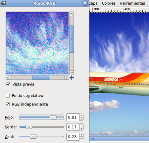The height and width of the screenshot is (143, 149).
Task: Toggle the Vista previa checkbox
Action: (x=8, y=84)
